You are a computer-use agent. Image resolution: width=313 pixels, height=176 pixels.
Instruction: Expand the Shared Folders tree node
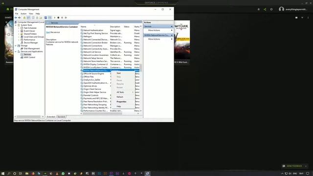pyautogui.click(x=19, y=34)
